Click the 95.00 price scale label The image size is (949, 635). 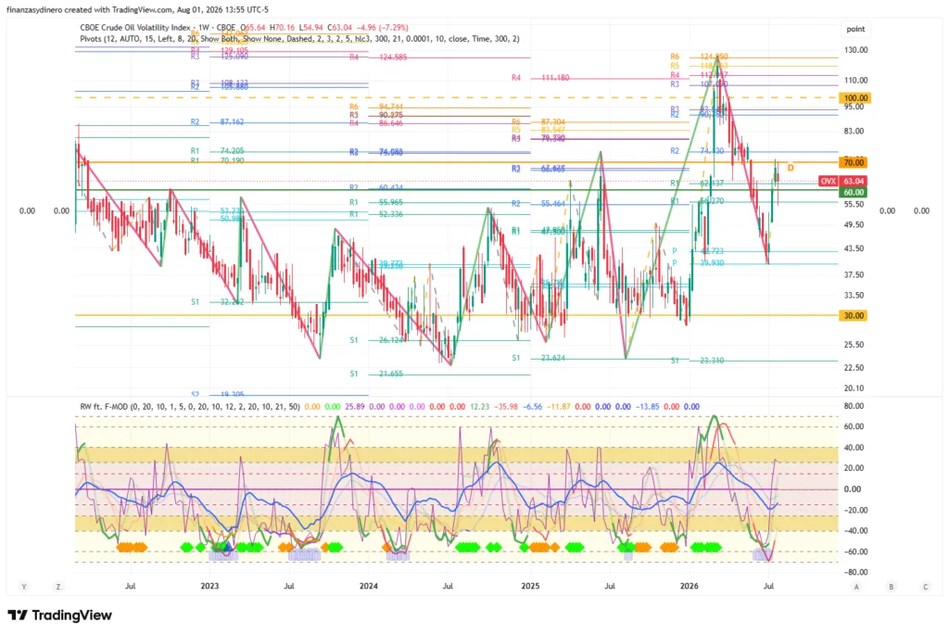(x=854, y=108)
